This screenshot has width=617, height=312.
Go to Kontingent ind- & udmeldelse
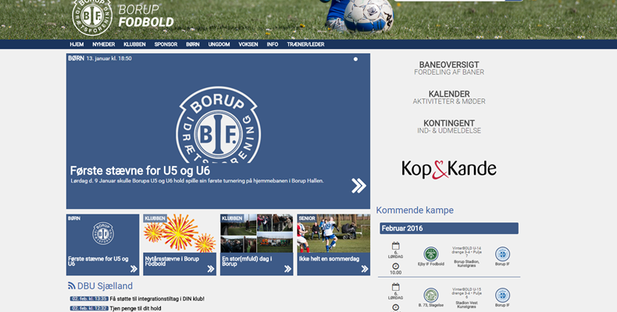[x=449, y=126]
